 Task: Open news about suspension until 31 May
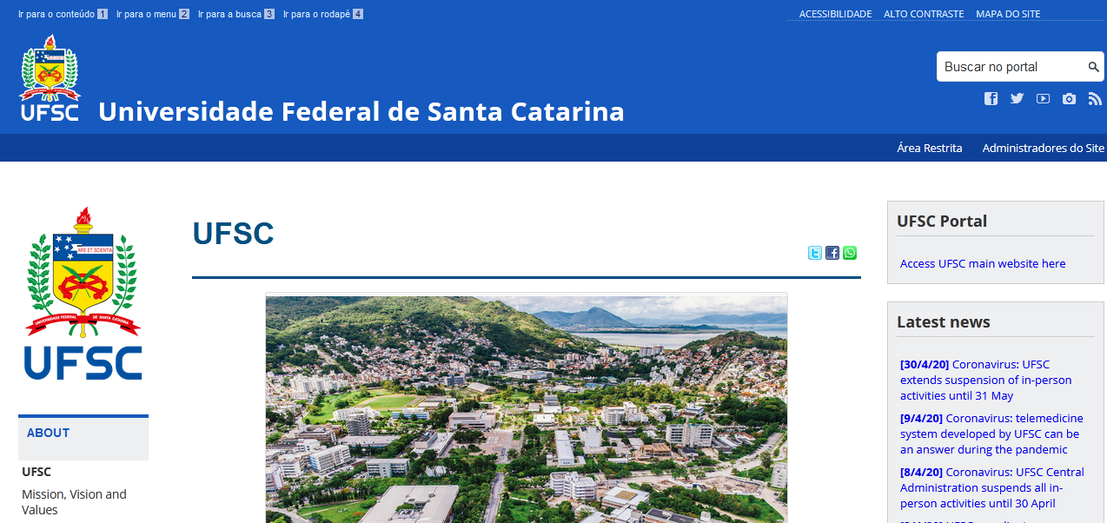(986, 380)
